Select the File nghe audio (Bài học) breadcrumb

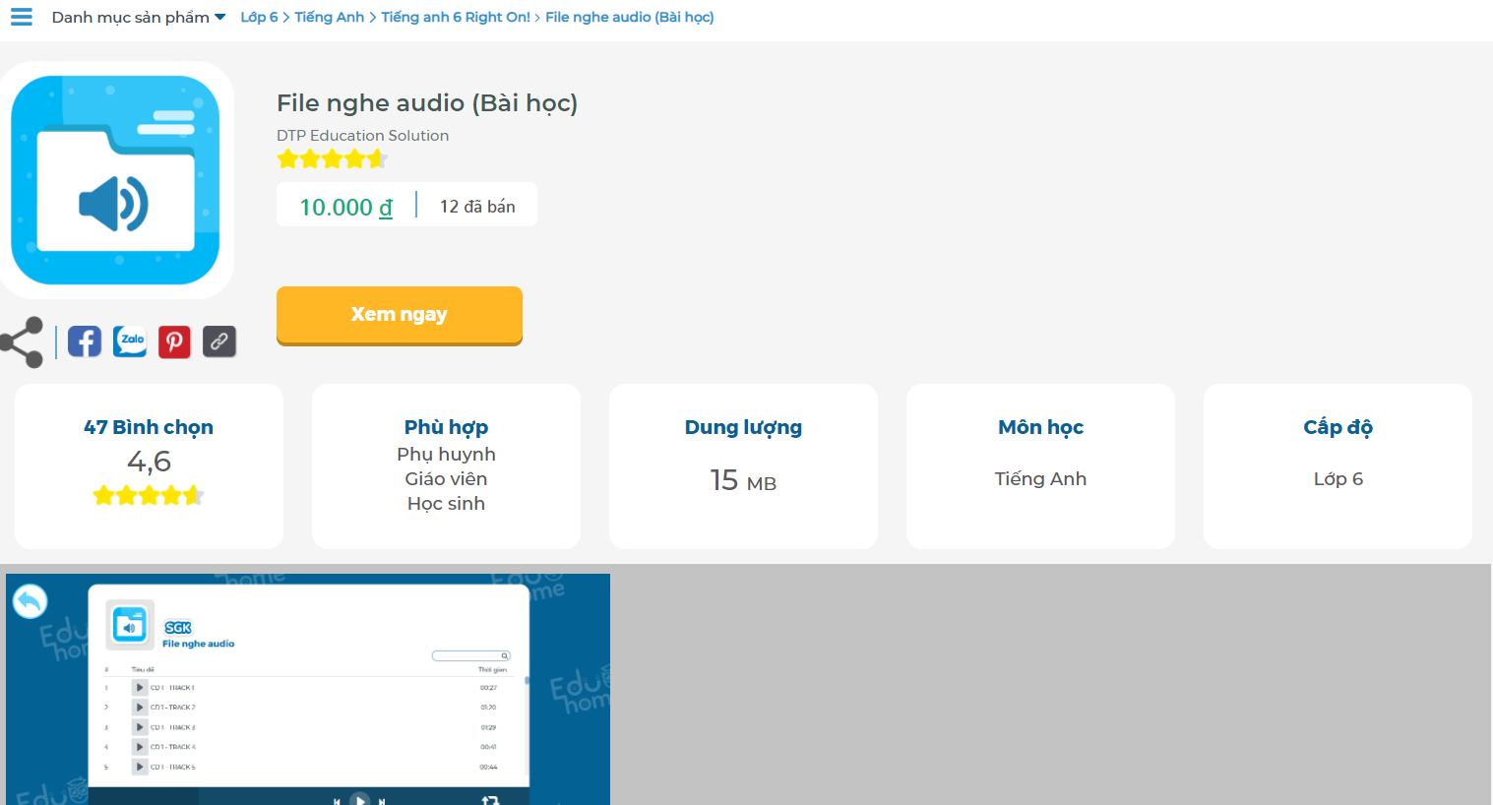630,17
